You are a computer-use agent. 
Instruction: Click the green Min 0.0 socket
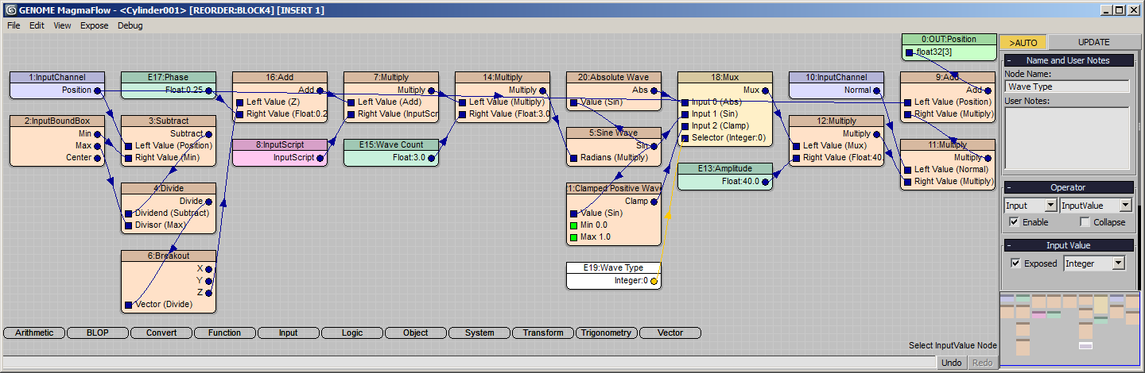pyautogui.click(x=573, y=225)
